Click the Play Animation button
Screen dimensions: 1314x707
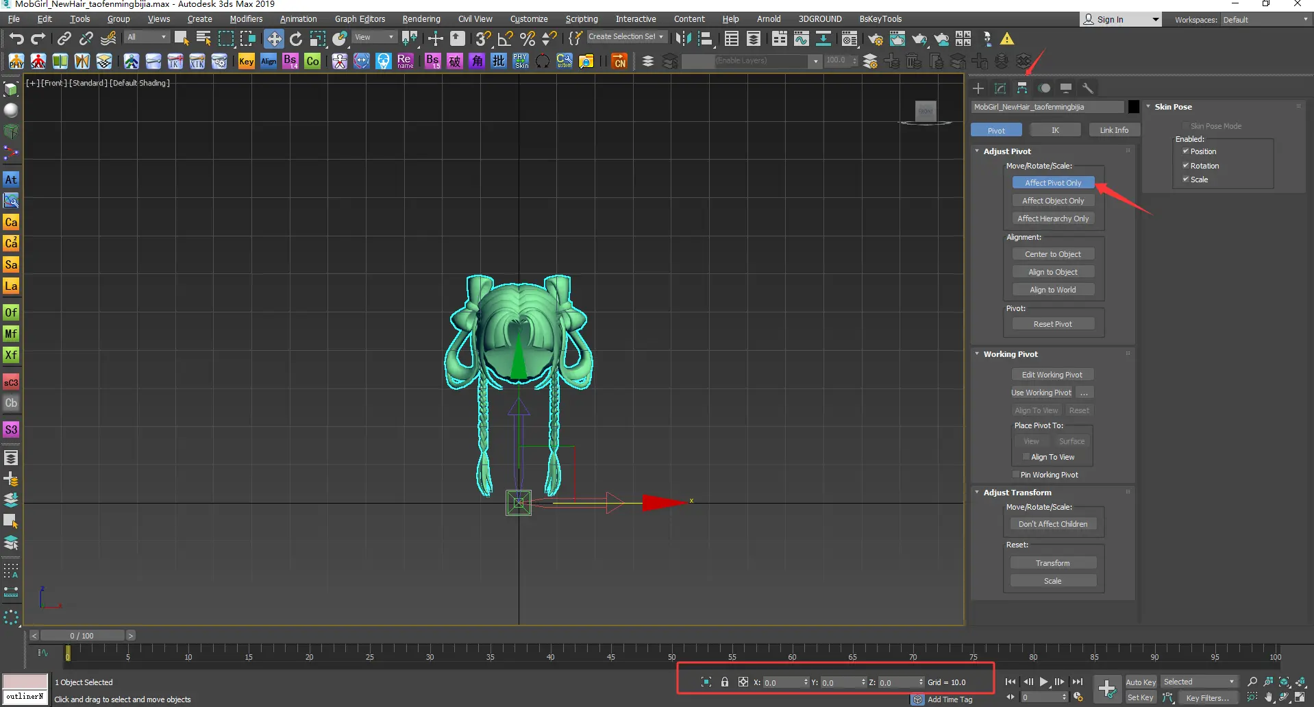(1043, 682)
